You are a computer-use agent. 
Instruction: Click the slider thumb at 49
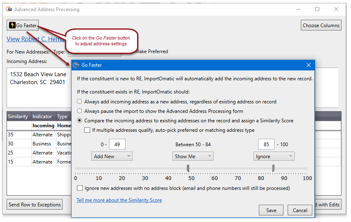188,168
